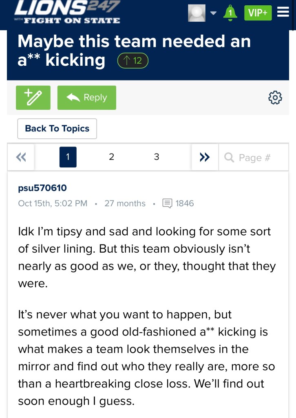Select page 1 tab
Image resolution: width=296 pixels, height=418 pixels.
point(68,157)
